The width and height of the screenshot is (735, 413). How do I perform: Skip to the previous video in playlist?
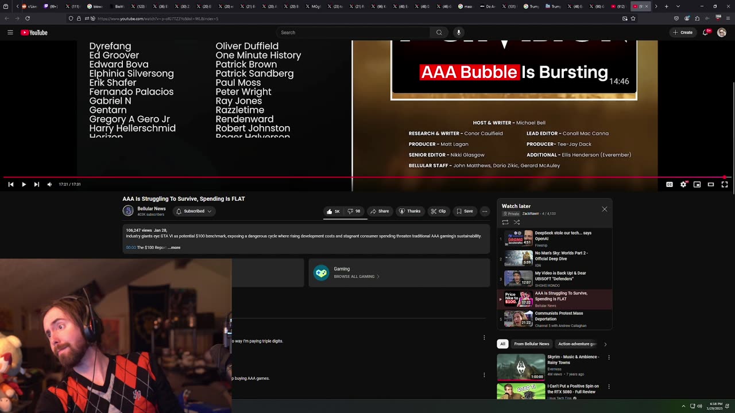click(11, 184)
